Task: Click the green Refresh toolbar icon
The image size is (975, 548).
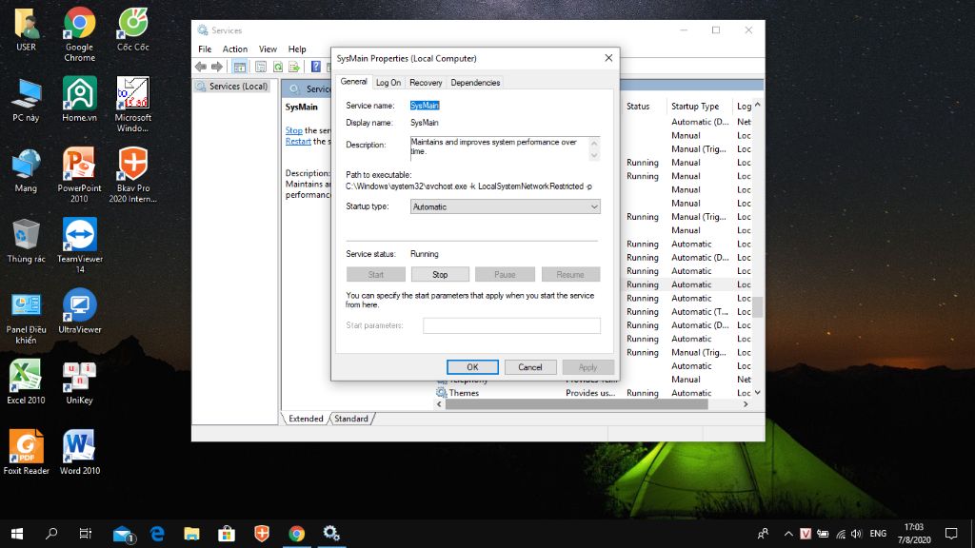Action: click(x=278, y=67)
